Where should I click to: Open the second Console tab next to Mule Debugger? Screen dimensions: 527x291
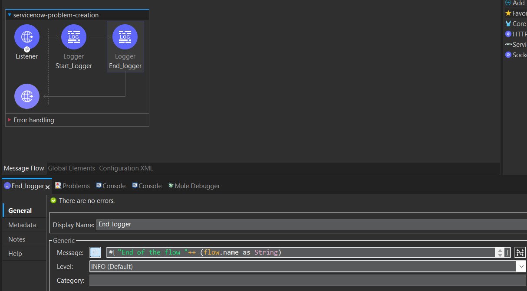pos(147,186)
